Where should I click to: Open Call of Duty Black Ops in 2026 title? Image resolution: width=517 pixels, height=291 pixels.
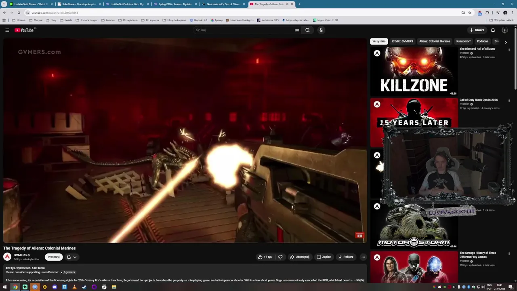478,100
